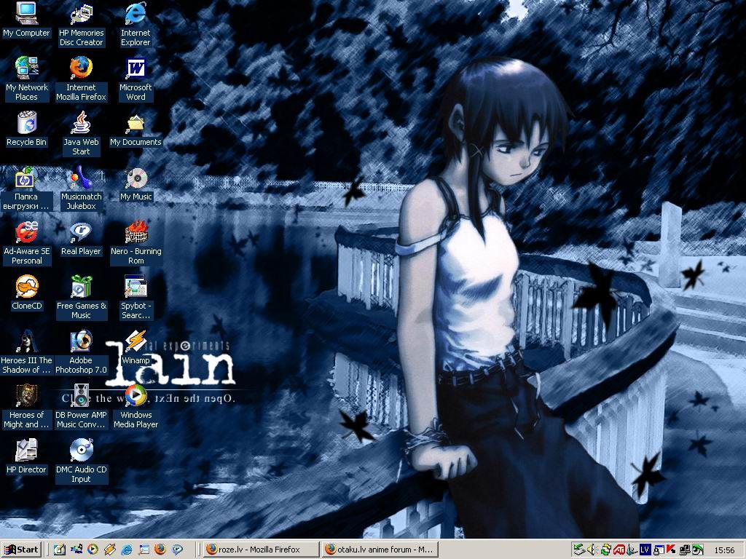Viewport: 746px width, 559px height.
Task: Open Real Player desktop shortcut
Action: (x=81, y=238)
